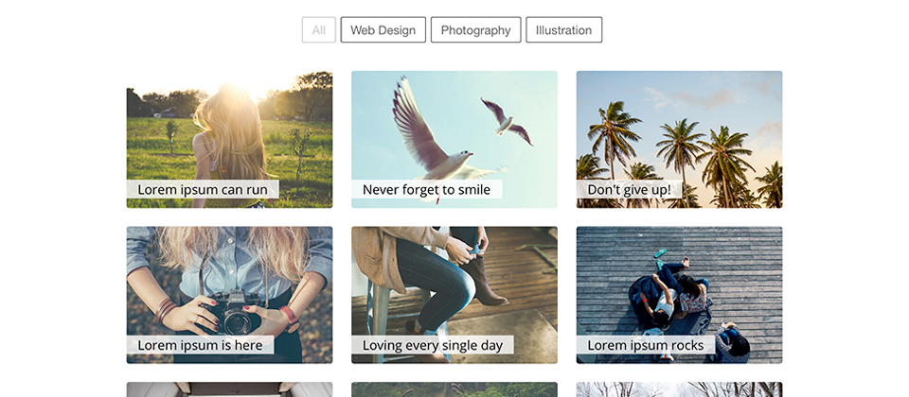Select the 'Never forget to smile' caption
This screenshot has height=397, width=909.
[x=426, y=190]
